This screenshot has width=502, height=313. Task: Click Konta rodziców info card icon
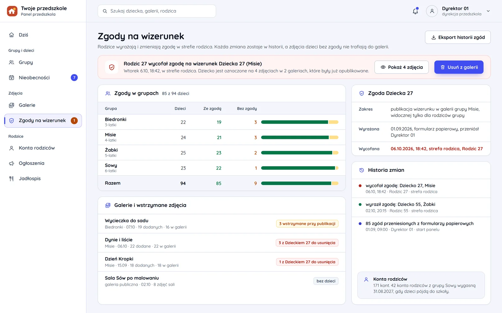tap(366, 280)
